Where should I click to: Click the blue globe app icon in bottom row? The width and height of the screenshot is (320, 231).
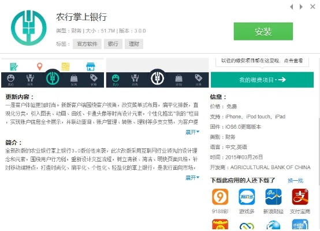point(273,225)
